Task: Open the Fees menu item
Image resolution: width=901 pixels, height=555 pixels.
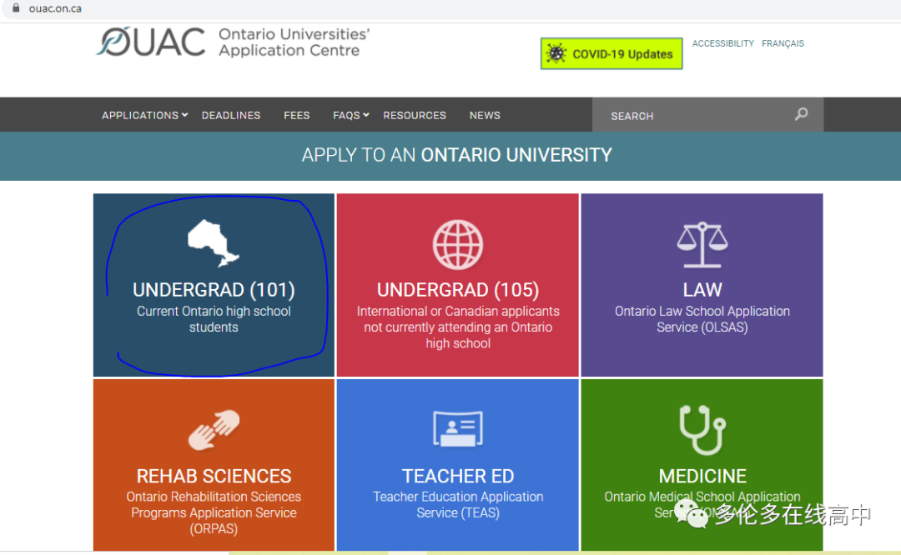Action: 296,115
